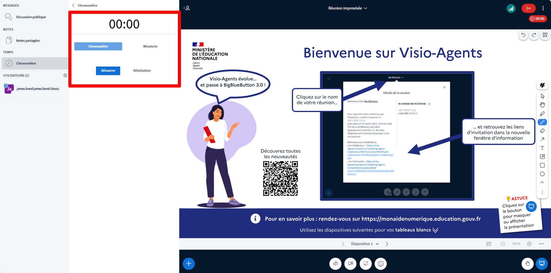Go to the next slide
The image size is (551, 273).
click(x=387, y=244)
